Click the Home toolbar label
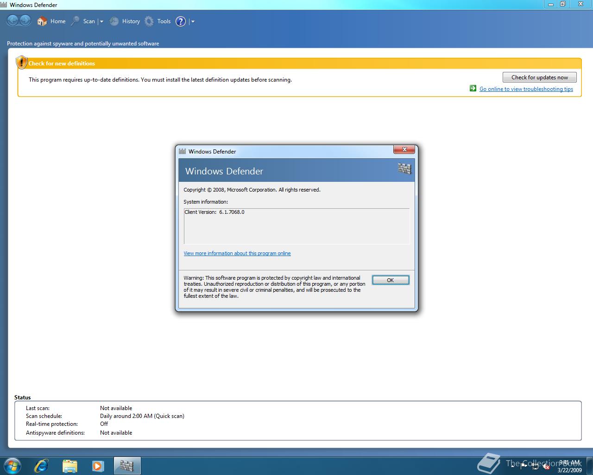593x475 pixels. tap(58, 21)
